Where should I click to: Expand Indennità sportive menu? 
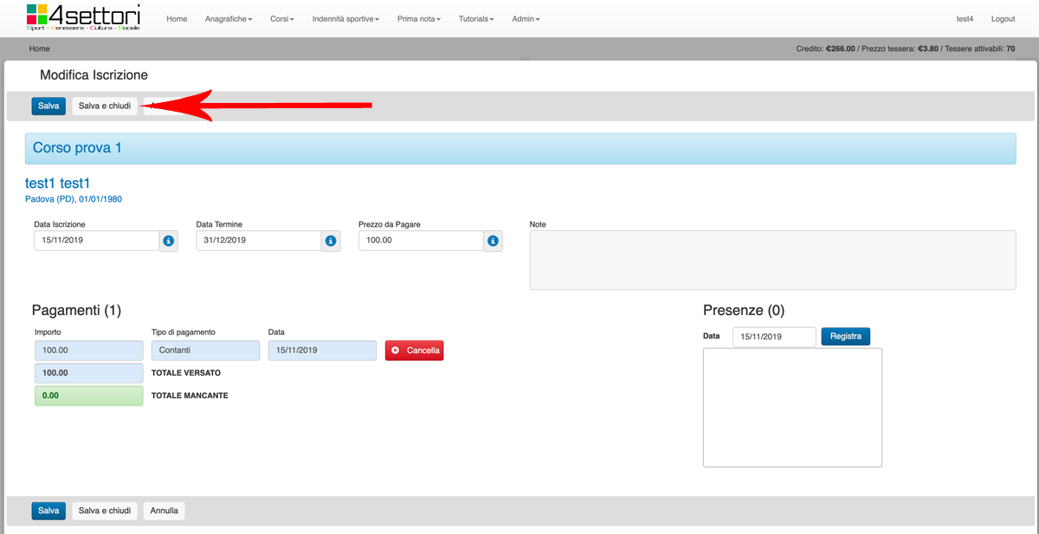point(345,19)
